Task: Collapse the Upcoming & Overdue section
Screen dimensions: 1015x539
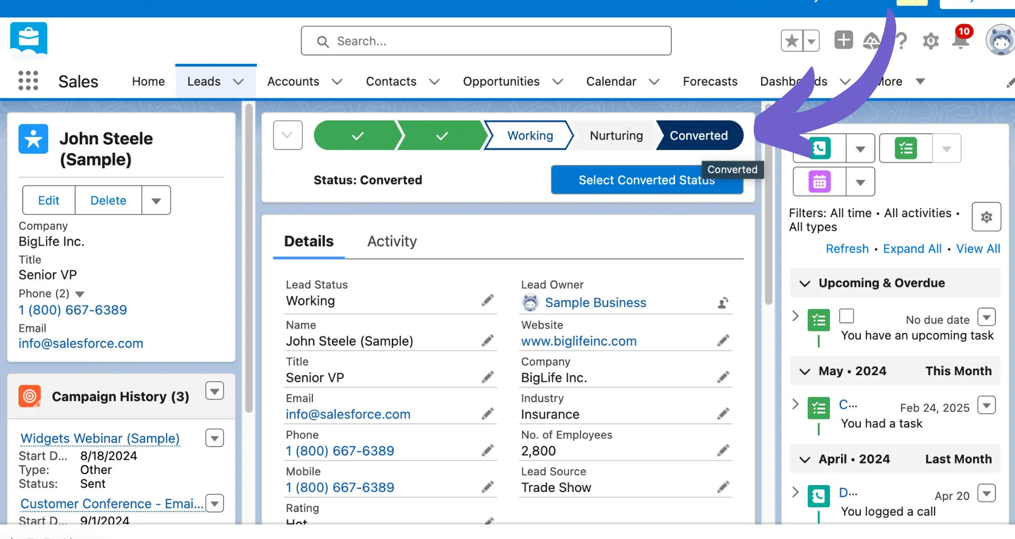Action: coord(805,283)
